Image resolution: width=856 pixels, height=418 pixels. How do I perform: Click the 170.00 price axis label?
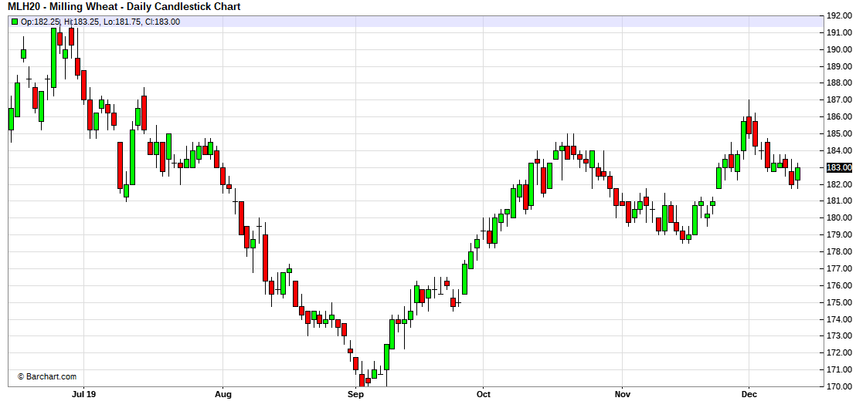[838, 386]
